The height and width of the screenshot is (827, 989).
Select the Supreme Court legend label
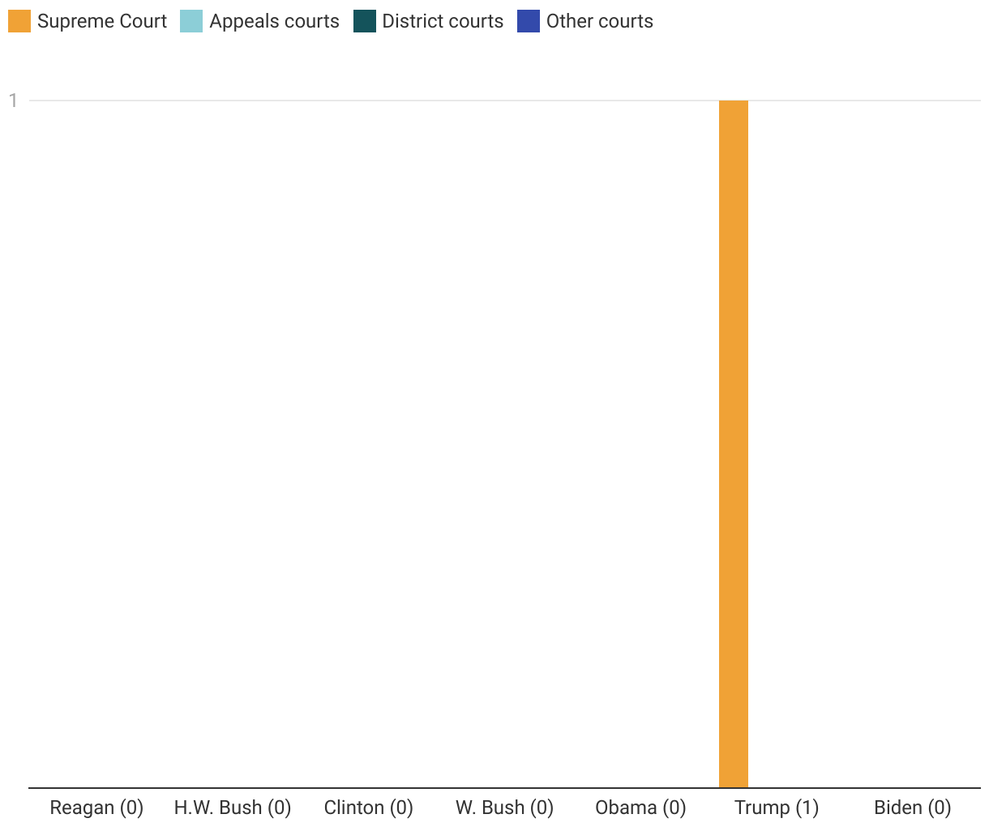click(x=102, y=22)
